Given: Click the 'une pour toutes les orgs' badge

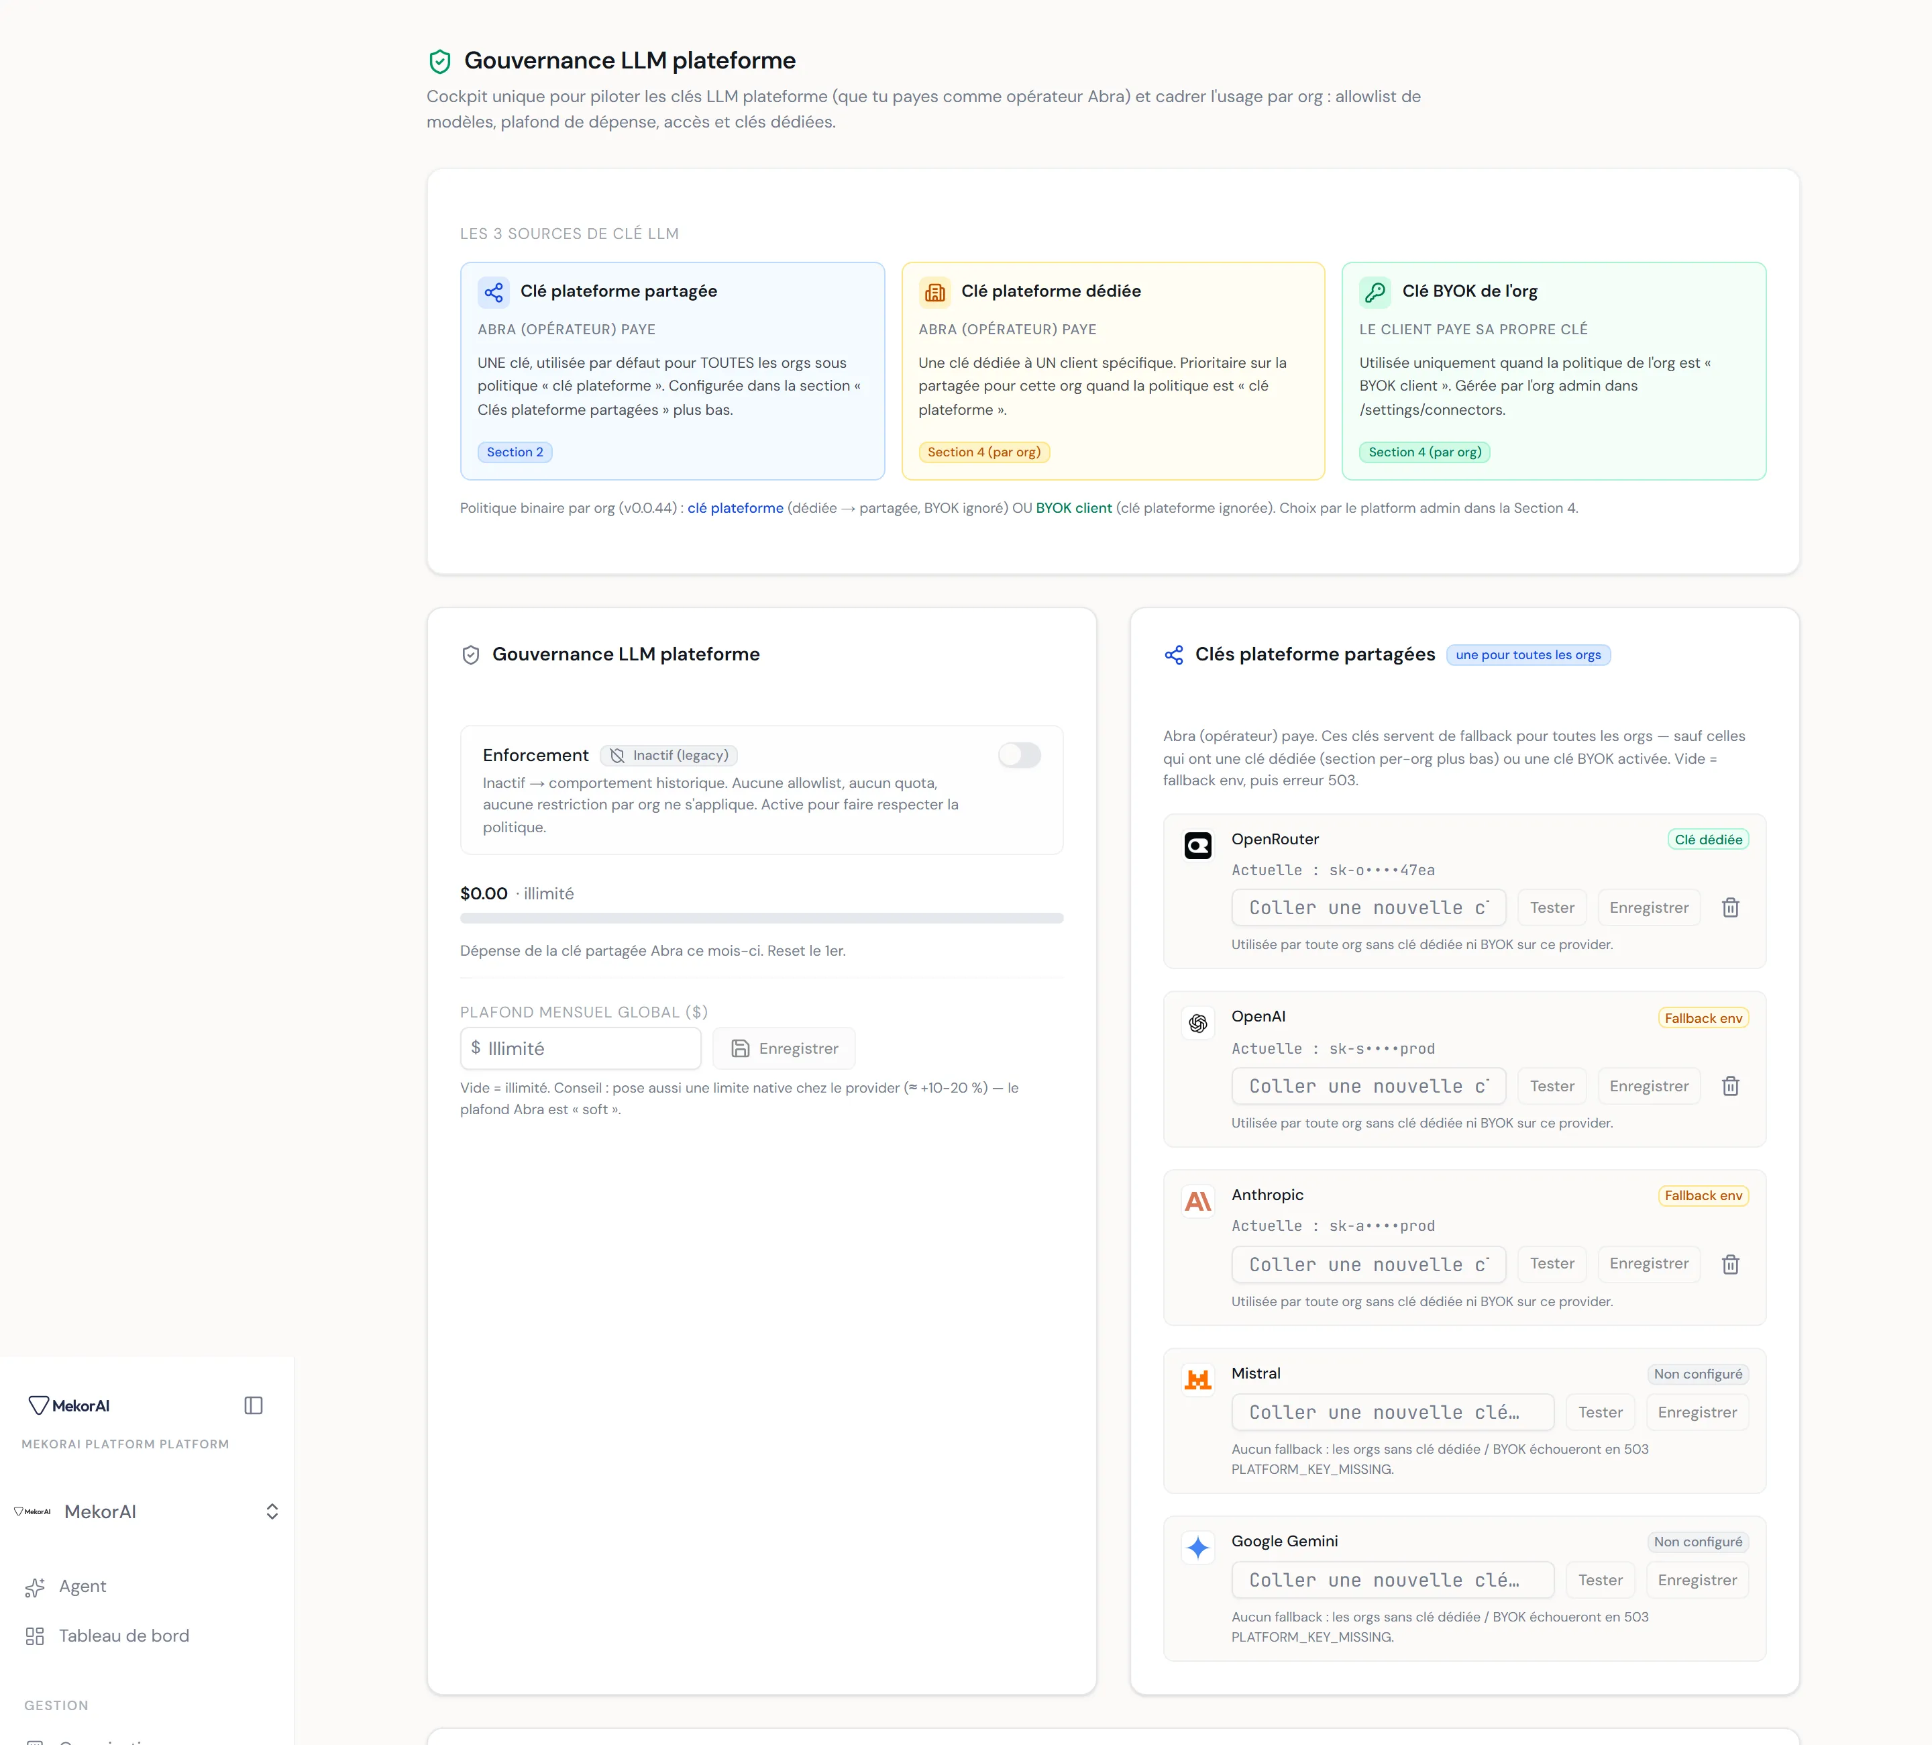Looking at the screenshot, I should 1529,655.
